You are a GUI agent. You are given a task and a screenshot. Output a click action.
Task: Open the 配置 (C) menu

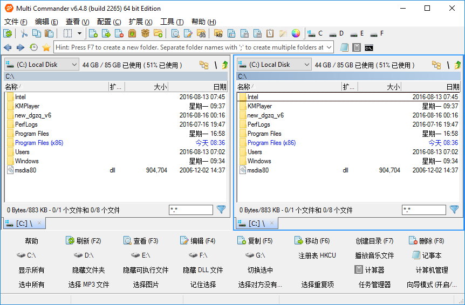[x=109, y=22]
